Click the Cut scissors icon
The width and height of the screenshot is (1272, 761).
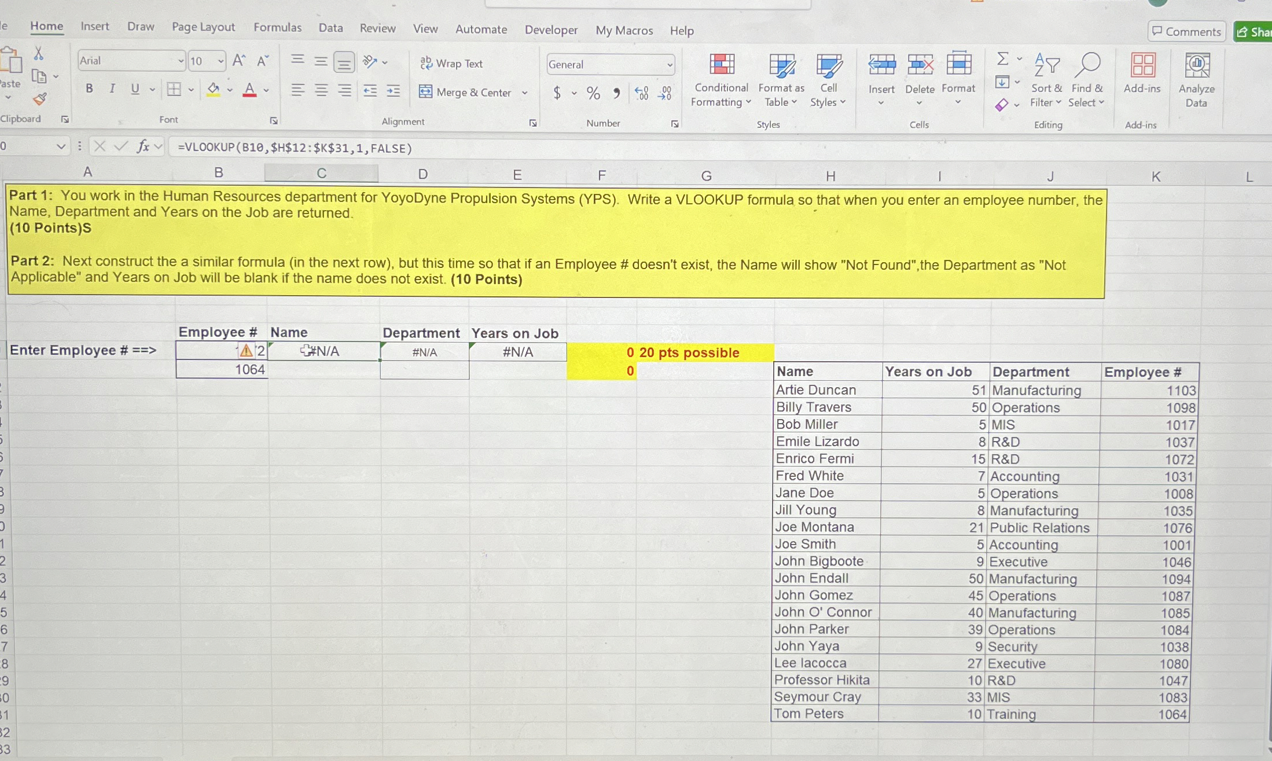39,54
